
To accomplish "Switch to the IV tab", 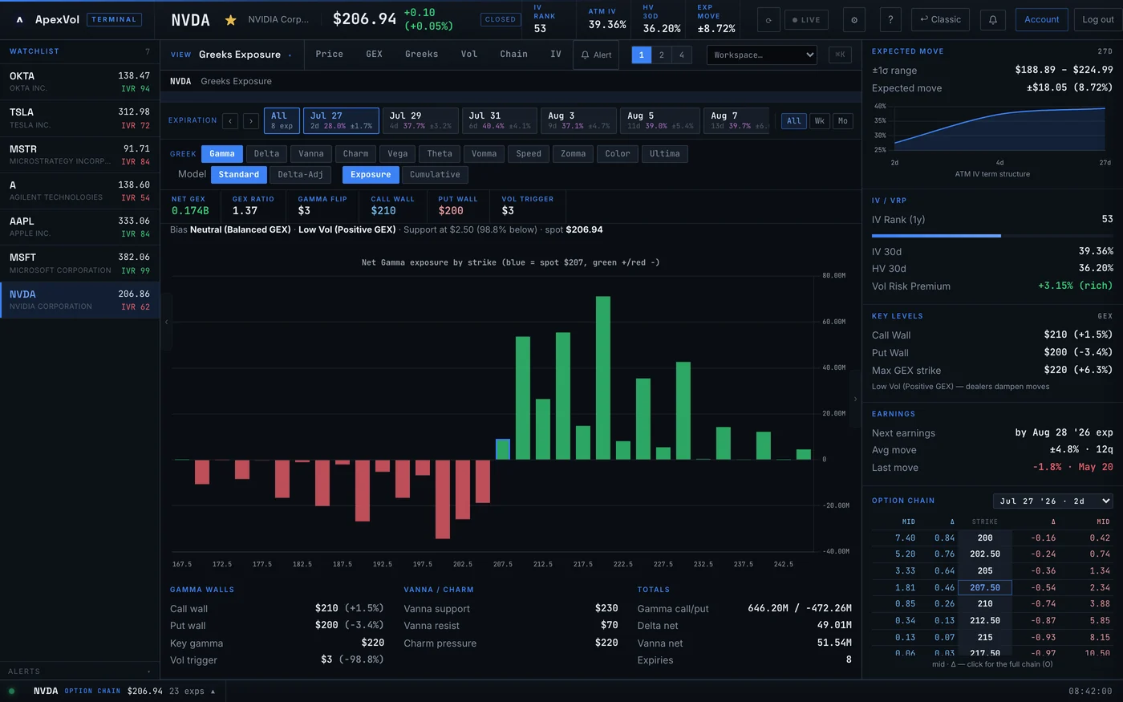I will coord(555,55).
